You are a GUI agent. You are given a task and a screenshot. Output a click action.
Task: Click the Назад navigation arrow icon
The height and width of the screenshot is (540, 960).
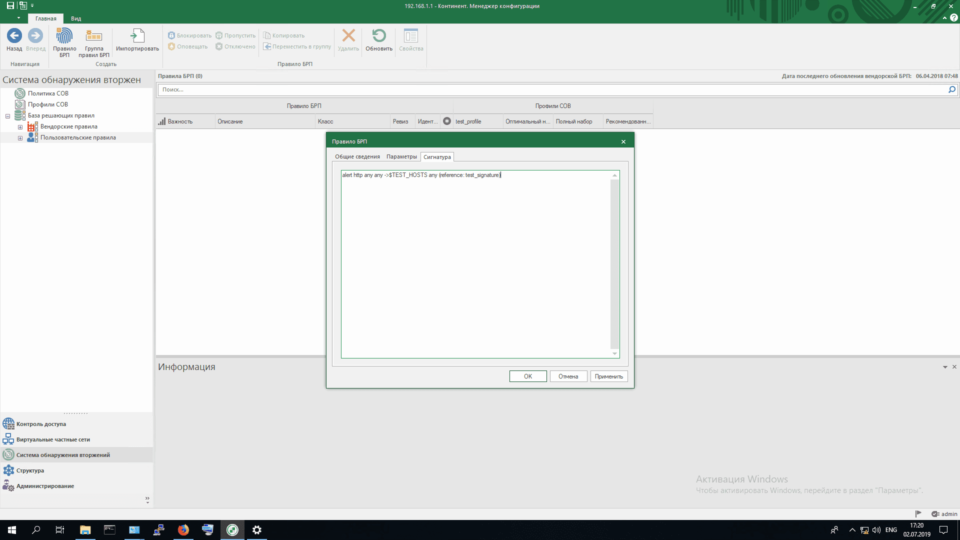click(x=14, y=36)
